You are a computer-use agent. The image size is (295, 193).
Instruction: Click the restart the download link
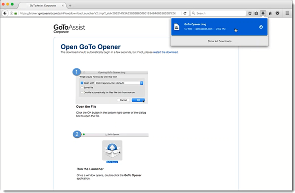tap(166, 52)
